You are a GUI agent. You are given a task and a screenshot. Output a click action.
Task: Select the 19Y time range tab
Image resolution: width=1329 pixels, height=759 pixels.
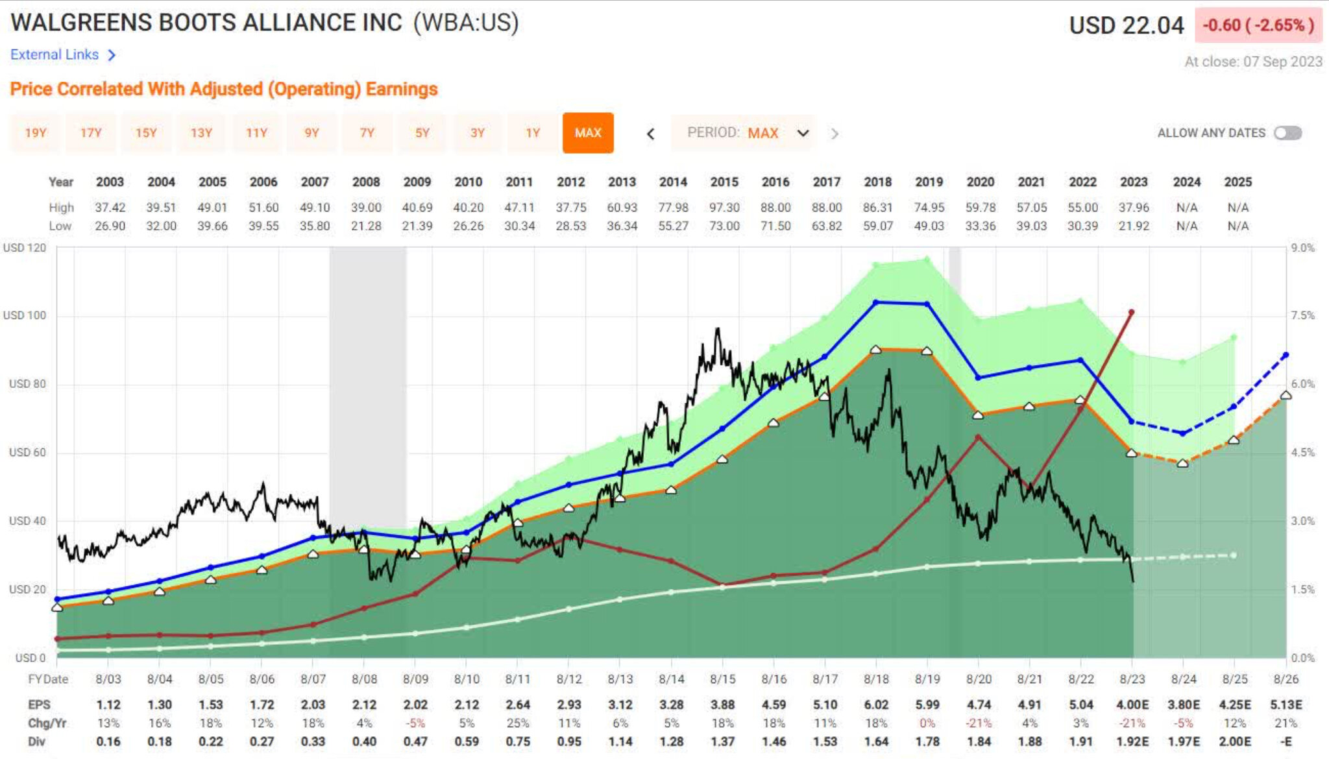tap(36, 133)
